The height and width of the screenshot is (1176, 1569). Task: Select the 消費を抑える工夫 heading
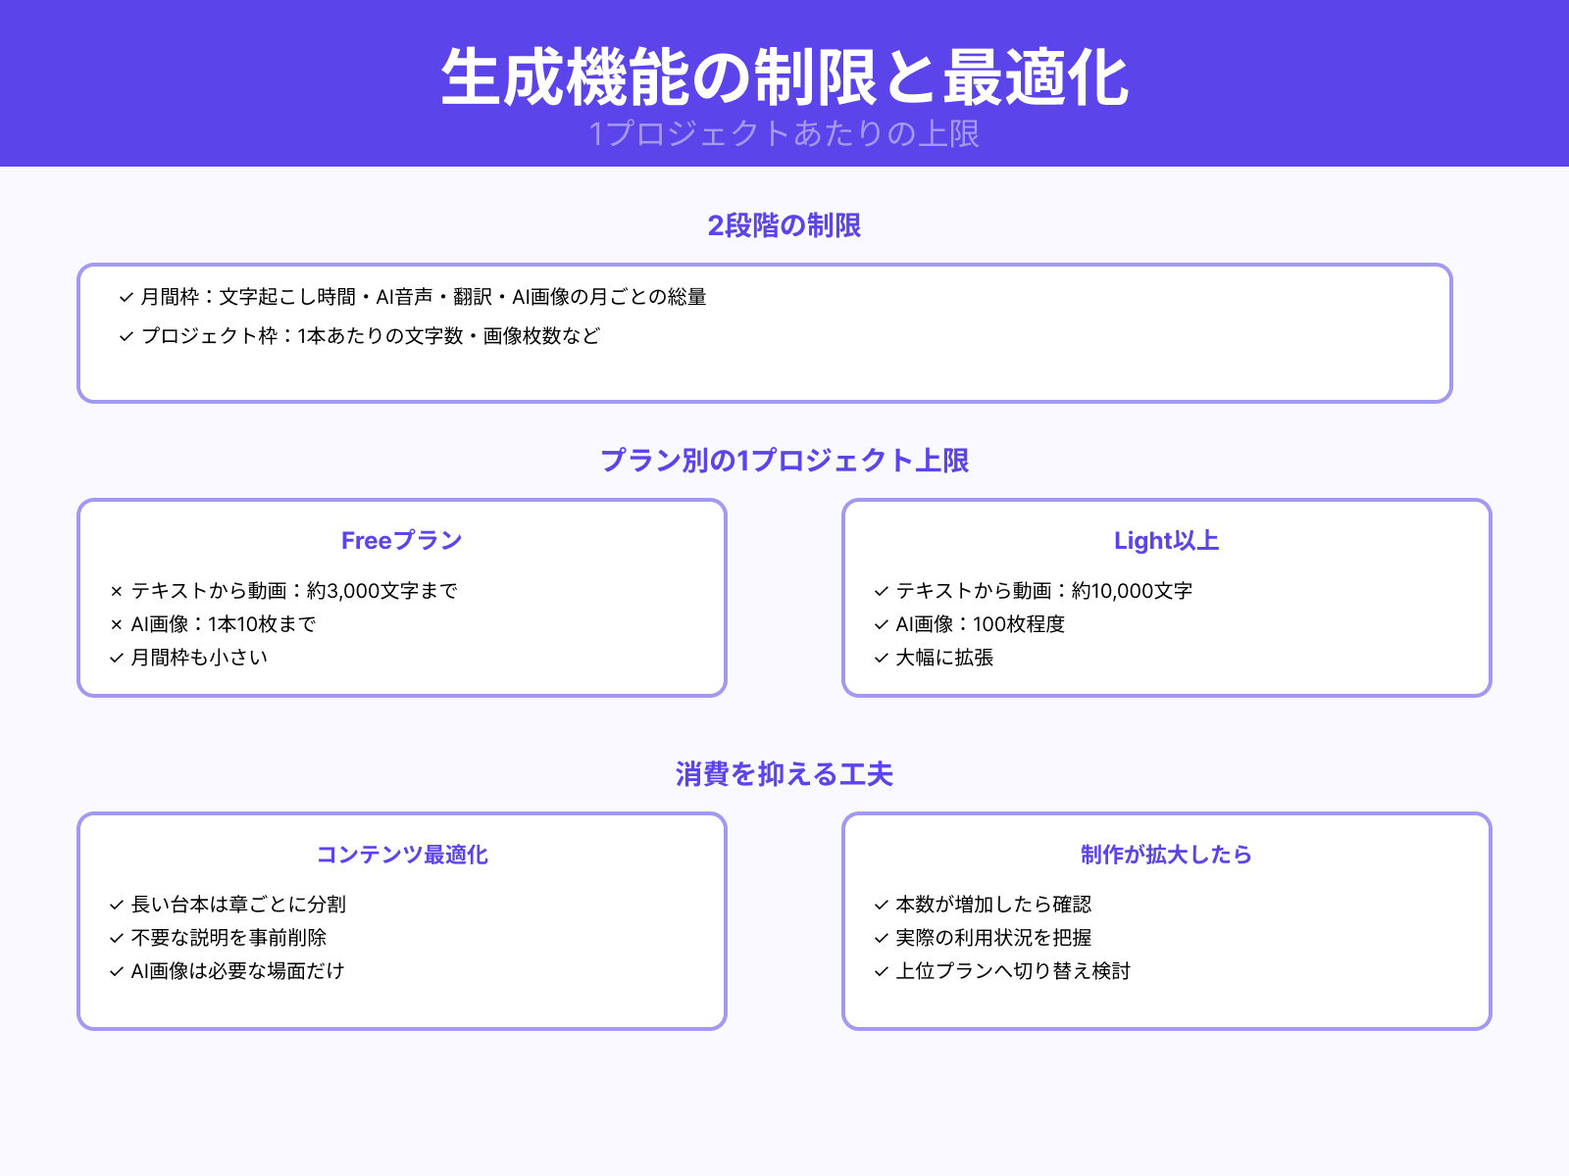[784, 773]
